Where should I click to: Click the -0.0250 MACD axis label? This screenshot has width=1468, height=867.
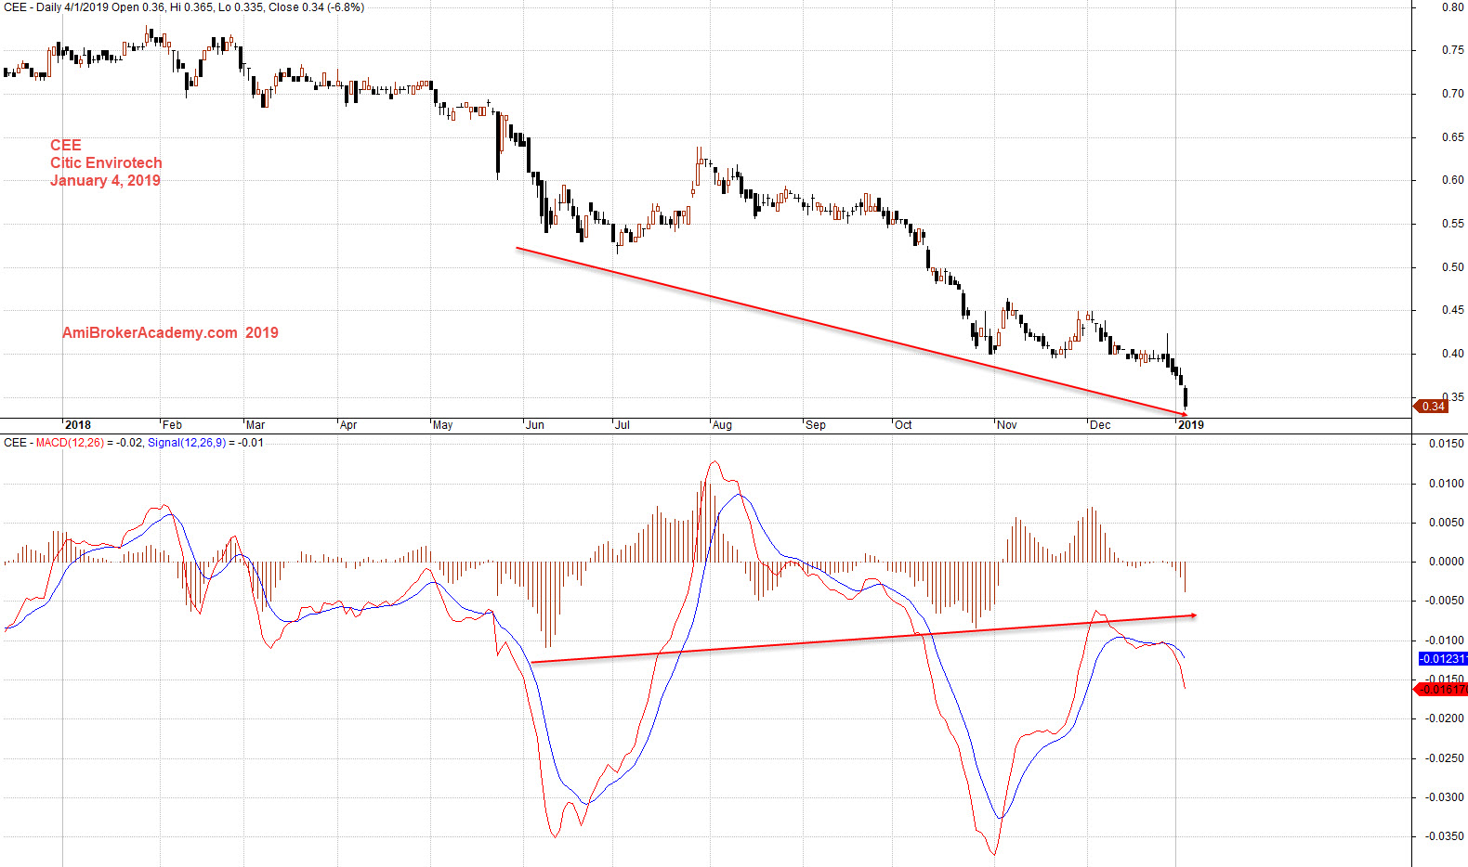(1445, 758)
